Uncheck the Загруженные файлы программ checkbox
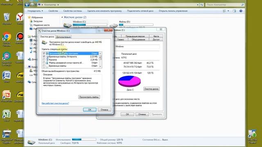Image resolution: width=262 pixels, height=147 pixels. (x=44, y=53)
